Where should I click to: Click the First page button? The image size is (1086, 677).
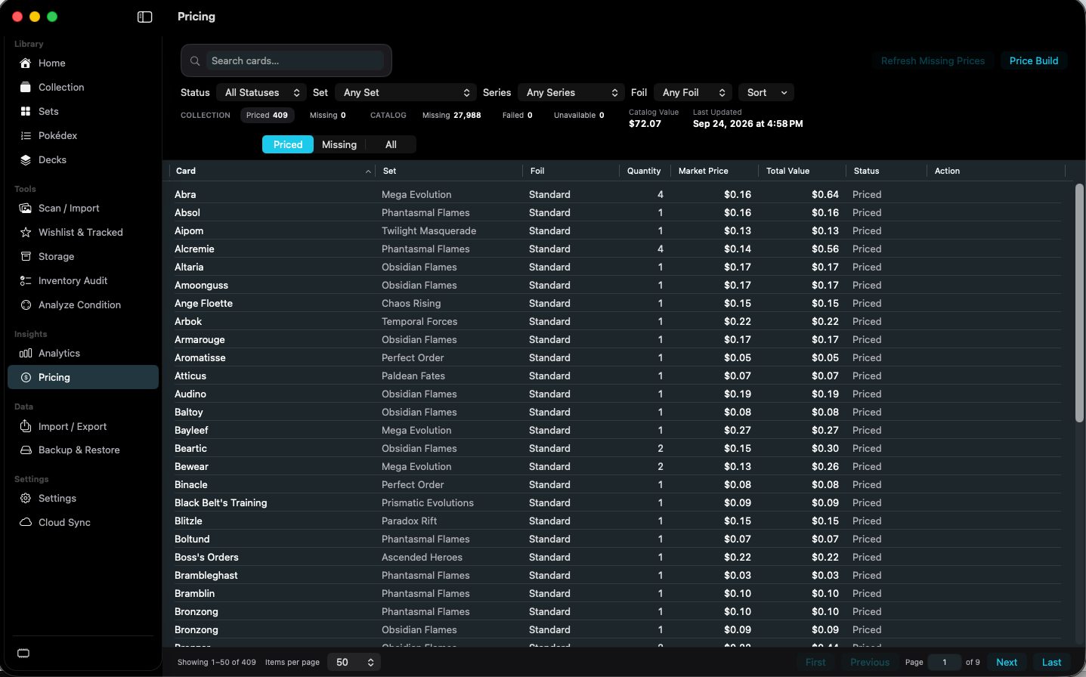tap(815, 662)
